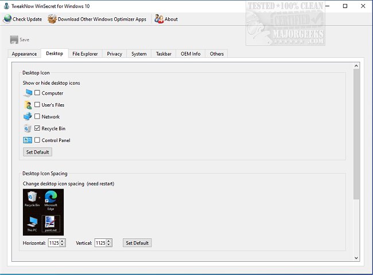The width and height of the screenshot is (373, 275).
Task: Enable the Control Panel checkbox
Action: pos(37,140)
